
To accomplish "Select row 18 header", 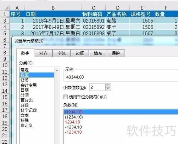I will click(5, 116).
